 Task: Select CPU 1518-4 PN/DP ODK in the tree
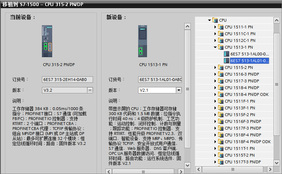click(246, 94)
